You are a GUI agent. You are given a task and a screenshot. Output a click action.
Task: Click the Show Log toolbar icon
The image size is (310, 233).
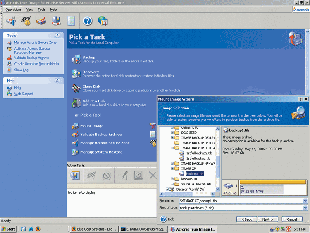pyautogui.click(x=71, y=21)
